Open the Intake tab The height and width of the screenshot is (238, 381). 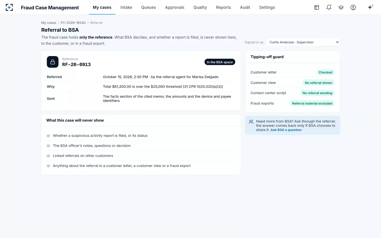pos(126,7)
